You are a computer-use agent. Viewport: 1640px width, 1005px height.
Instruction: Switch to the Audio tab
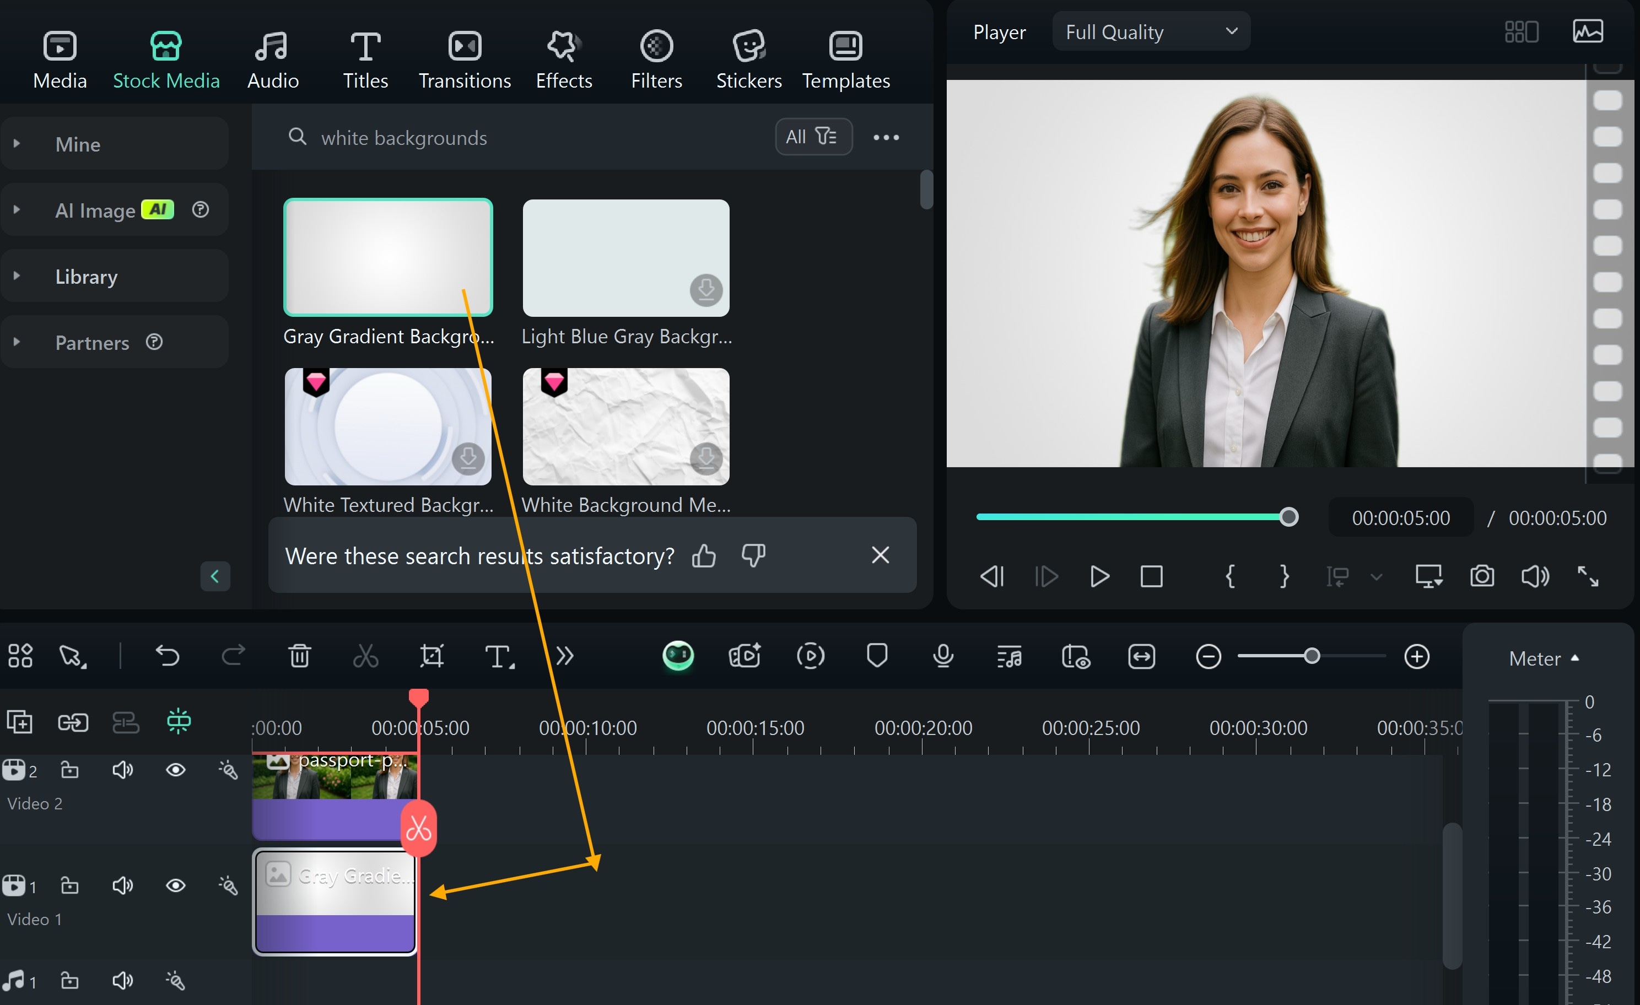273,60
